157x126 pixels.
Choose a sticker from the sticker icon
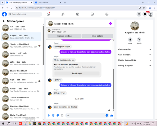point(58,116)
